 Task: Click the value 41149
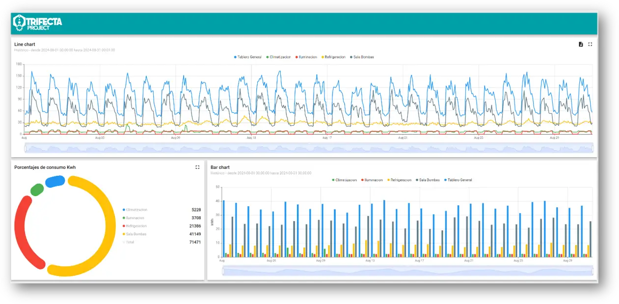pyautogui.click(x=195, y=234)
